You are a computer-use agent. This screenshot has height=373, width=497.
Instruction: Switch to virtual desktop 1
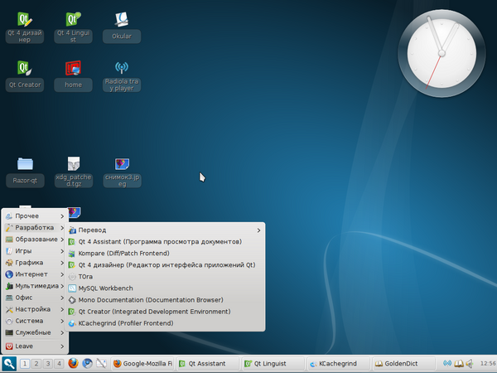[25, 364]
